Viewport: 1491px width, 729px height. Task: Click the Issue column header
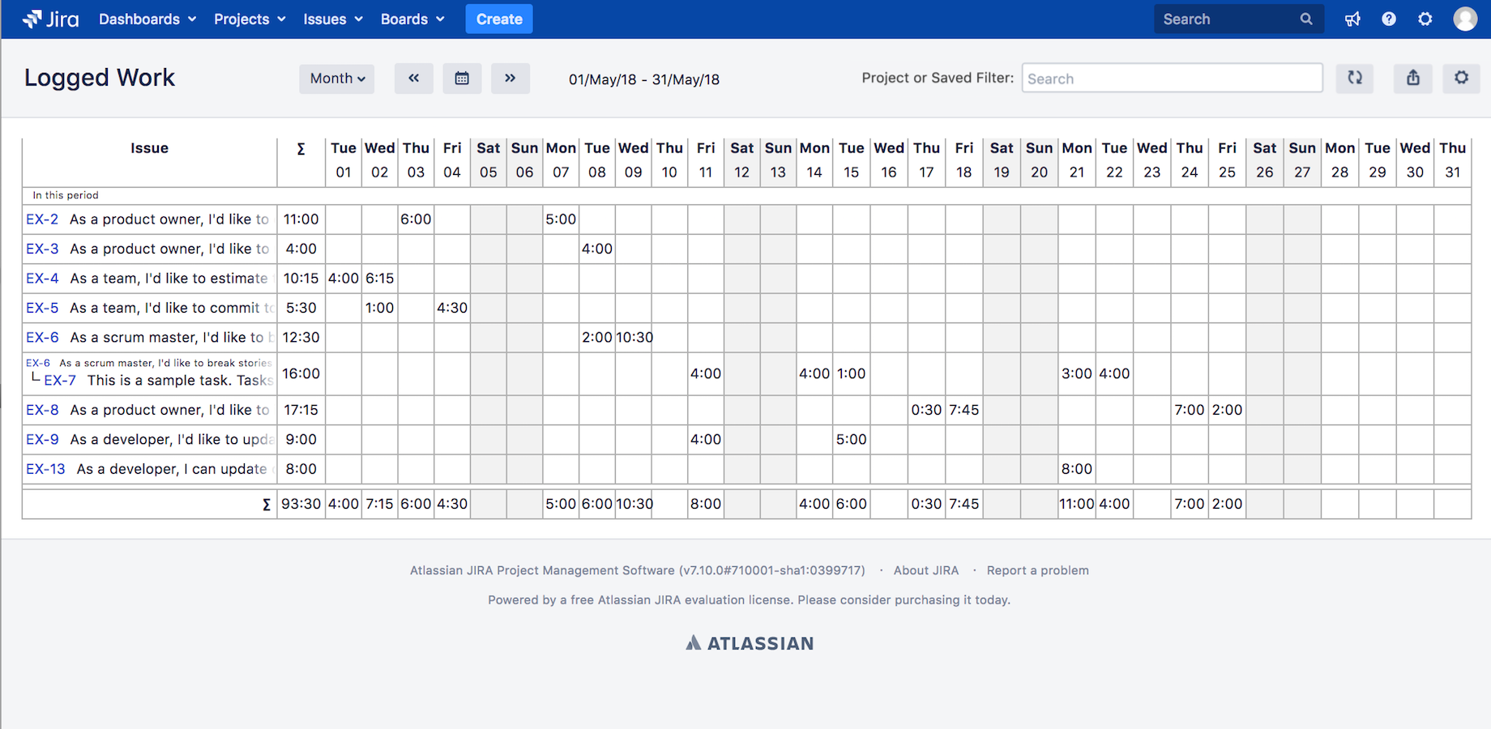coord(149,148)
